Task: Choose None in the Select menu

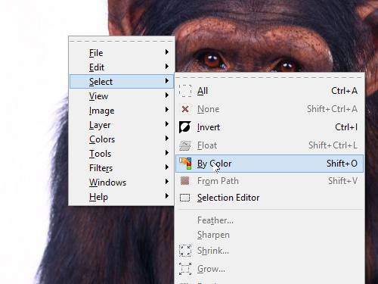Action: pos(269,109)
